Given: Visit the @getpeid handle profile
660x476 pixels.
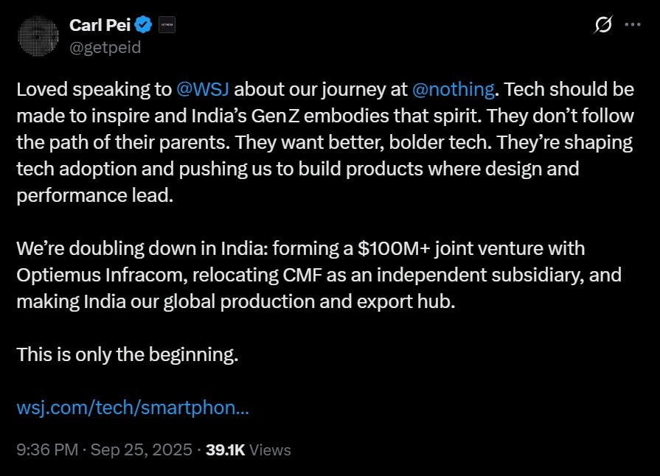Looking at the screenshot, I should (105, 47).
